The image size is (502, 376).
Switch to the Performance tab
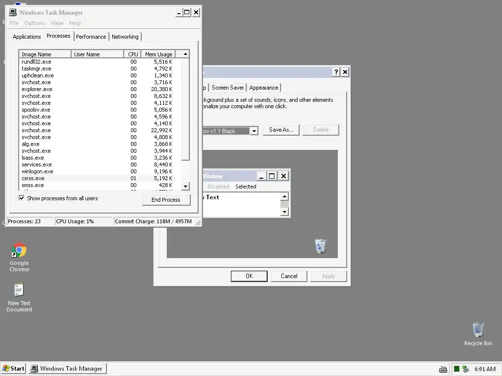[91, 37]
